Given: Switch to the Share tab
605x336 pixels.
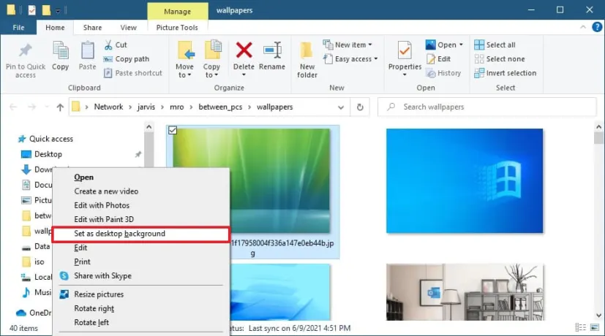Looking at the screenshot, I should point(93,27).
